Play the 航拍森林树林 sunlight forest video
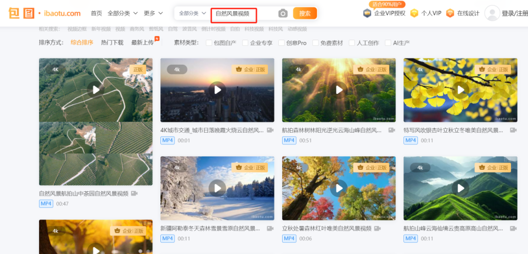This screenshot has width=528, height=254. click(x=339, y=90)
